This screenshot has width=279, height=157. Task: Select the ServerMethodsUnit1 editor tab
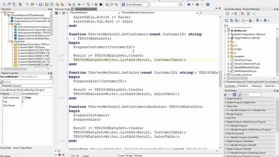84,9
